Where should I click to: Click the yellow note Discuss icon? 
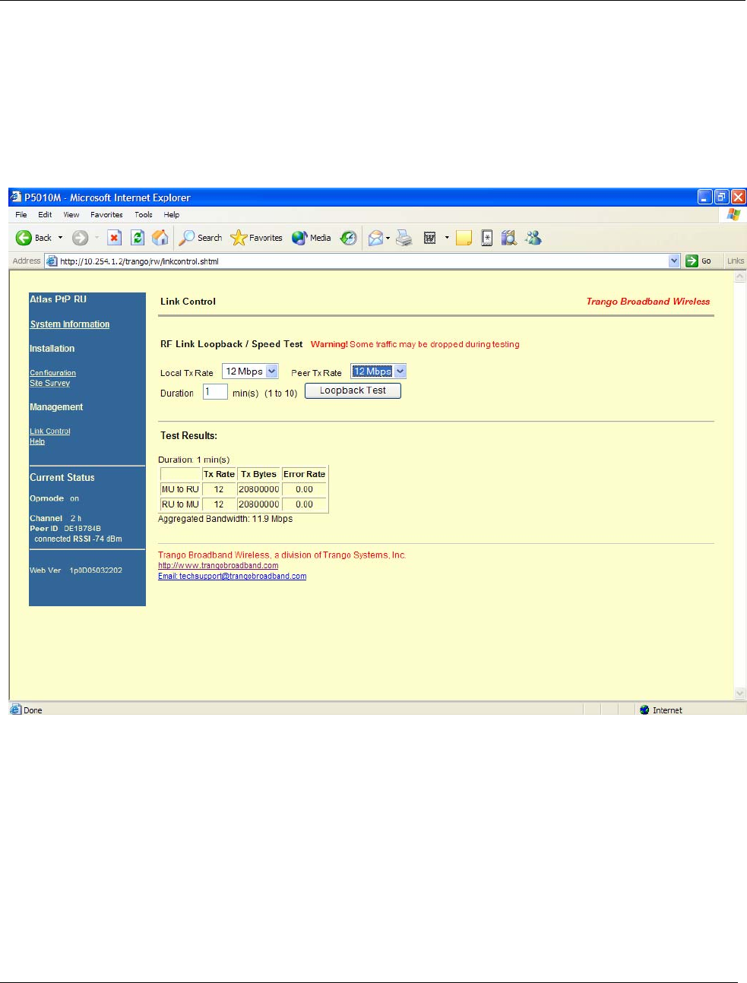(x=464, y=238)
